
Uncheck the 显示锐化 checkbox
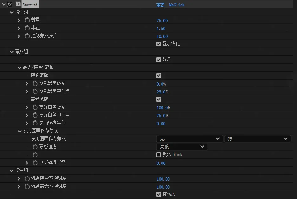(x=159, y=44)
